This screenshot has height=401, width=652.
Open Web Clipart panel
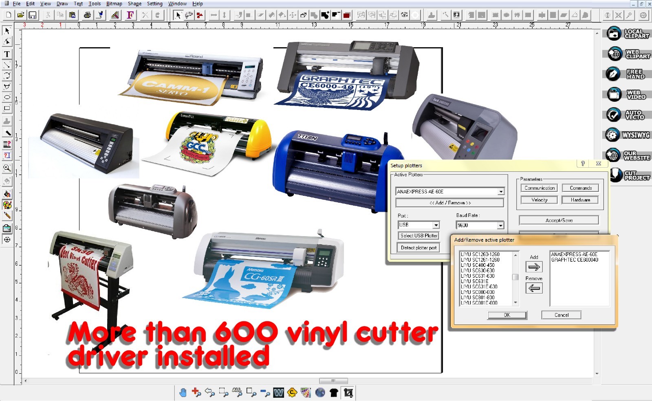[x=628, y=54]
